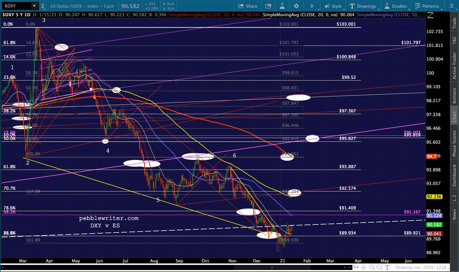Click the zoom out magnifier
Image resolution: width=459 pixels, height=272 pixels.
pos(380,267)
